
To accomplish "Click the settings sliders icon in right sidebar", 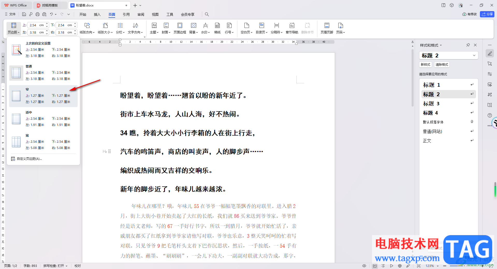I will [490, 74].
